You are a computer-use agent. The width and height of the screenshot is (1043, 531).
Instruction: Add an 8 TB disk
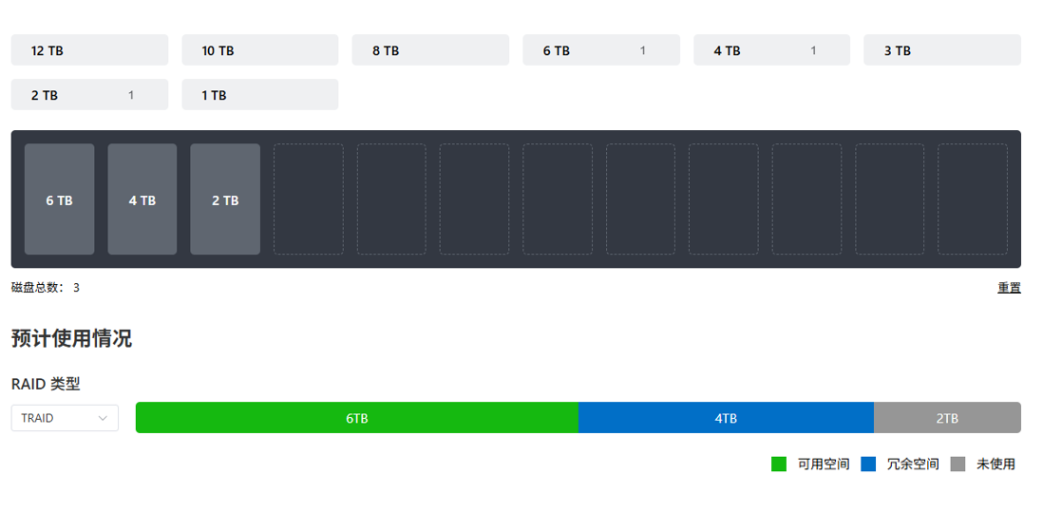coord(430,50)
